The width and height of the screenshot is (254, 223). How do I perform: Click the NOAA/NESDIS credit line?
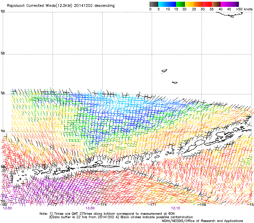[202, 221]
